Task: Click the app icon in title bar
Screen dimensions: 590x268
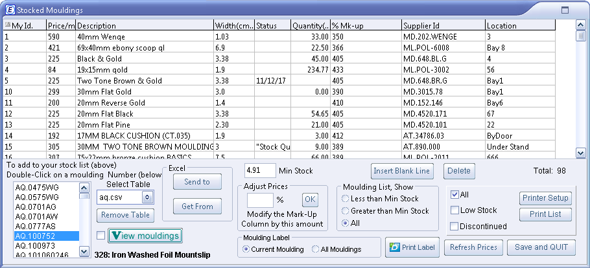Action: click(x=8, y=10)
